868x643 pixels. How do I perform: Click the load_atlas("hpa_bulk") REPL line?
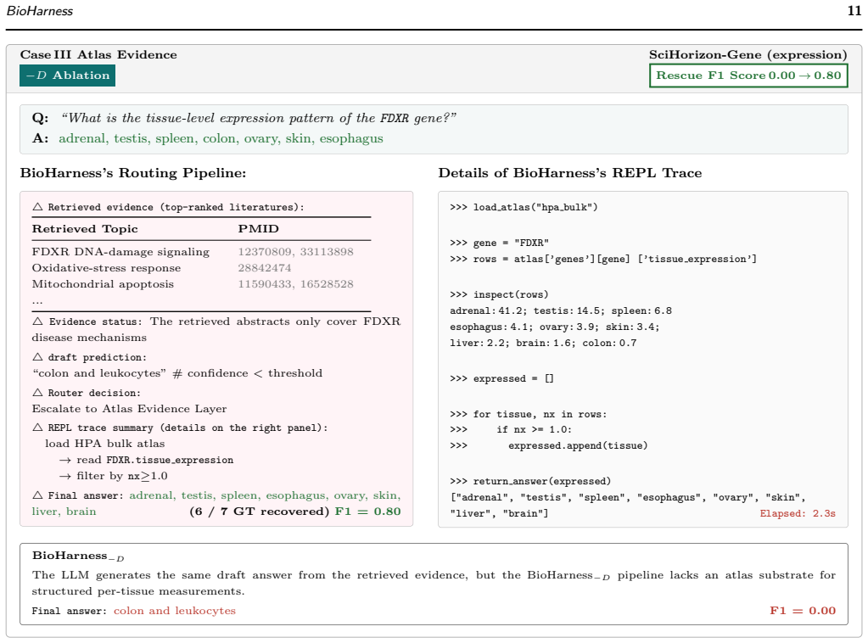(x=524, y=207)
